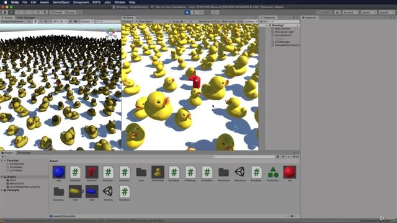Open the DOTS menu
This screenshot has height=223, width=397.
[96, 2]
